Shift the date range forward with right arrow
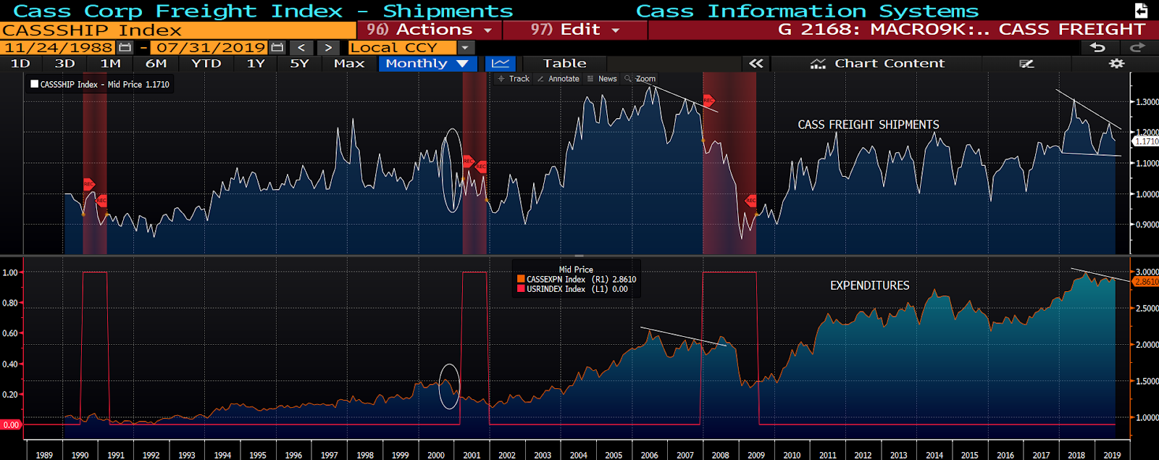 click(328, 47)
